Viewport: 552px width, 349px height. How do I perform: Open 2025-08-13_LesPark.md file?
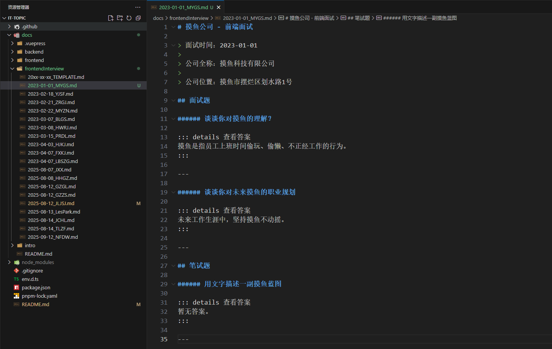point(54,212)
